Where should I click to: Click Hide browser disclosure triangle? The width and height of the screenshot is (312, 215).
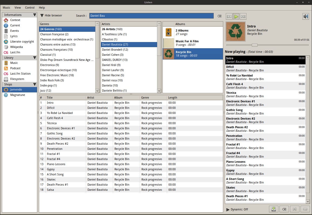[42, 16]
